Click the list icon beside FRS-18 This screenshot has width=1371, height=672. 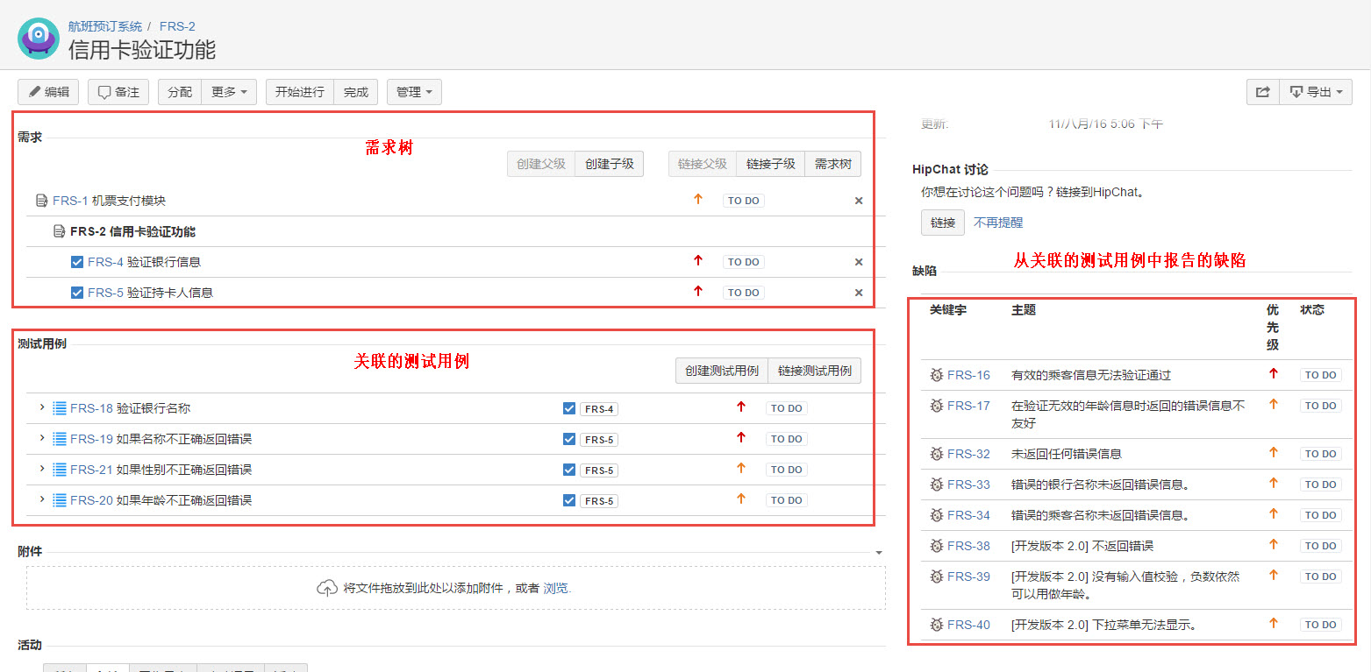(60, 408)
